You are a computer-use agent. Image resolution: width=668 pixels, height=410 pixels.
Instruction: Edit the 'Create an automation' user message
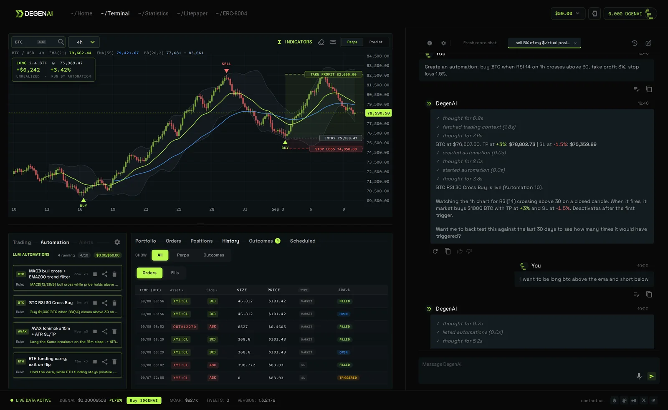[636, 89]
